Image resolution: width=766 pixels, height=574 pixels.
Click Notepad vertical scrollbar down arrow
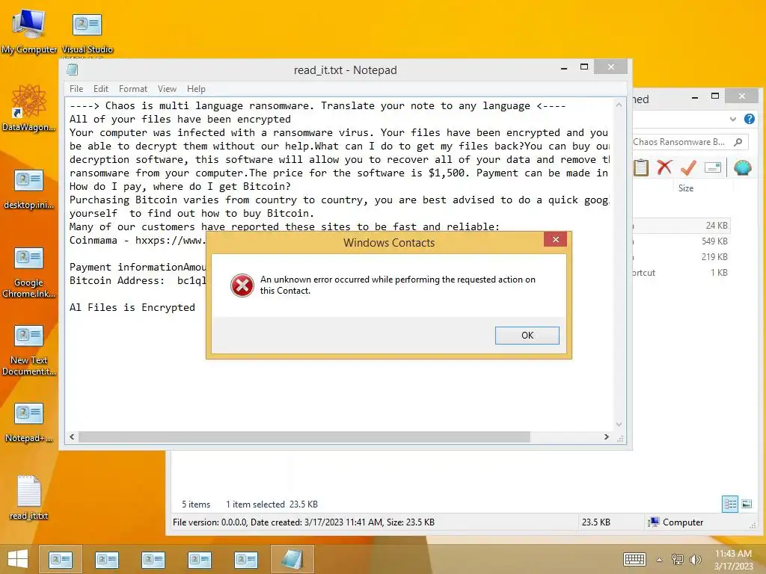point(619,425)
